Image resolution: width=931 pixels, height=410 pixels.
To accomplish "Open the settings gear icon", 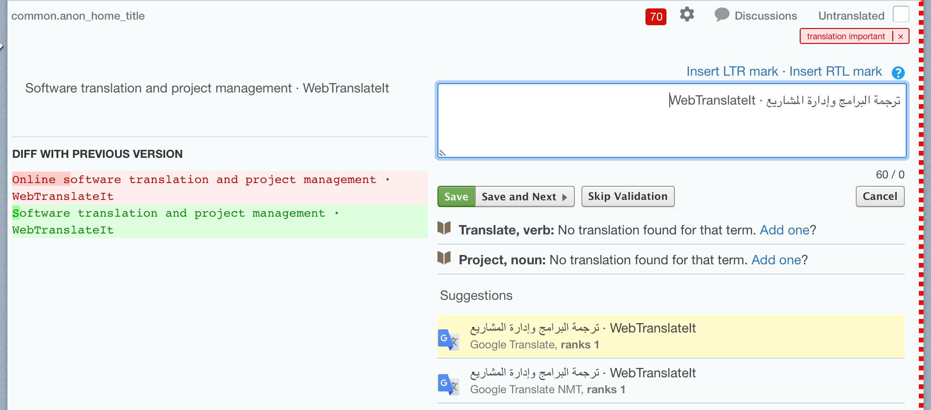I will click(687, 14).
